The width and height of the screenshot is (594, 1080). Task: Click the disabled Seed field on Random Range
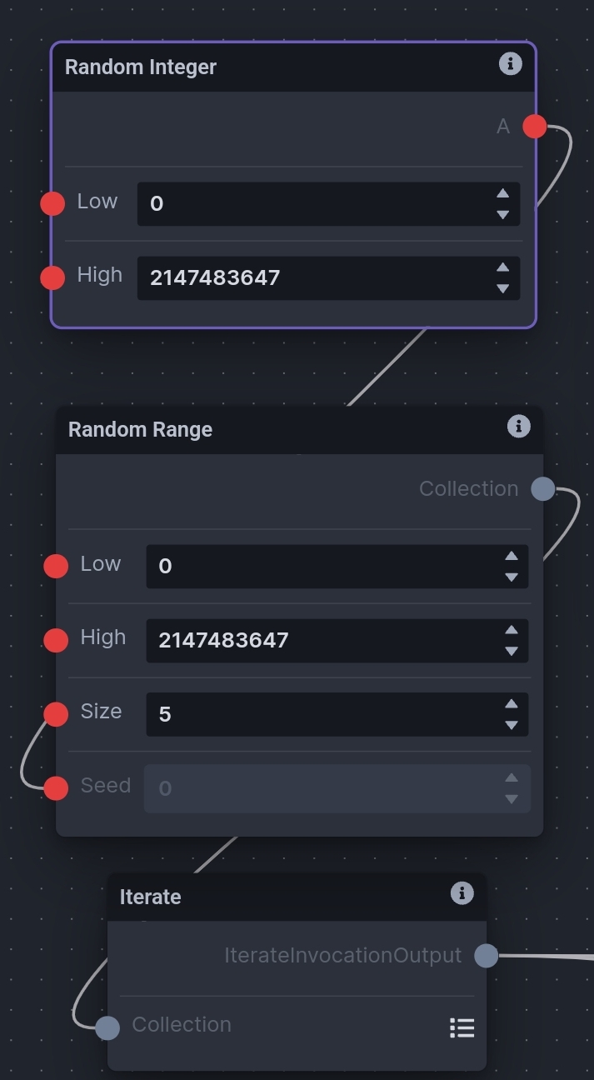(325, 788)
